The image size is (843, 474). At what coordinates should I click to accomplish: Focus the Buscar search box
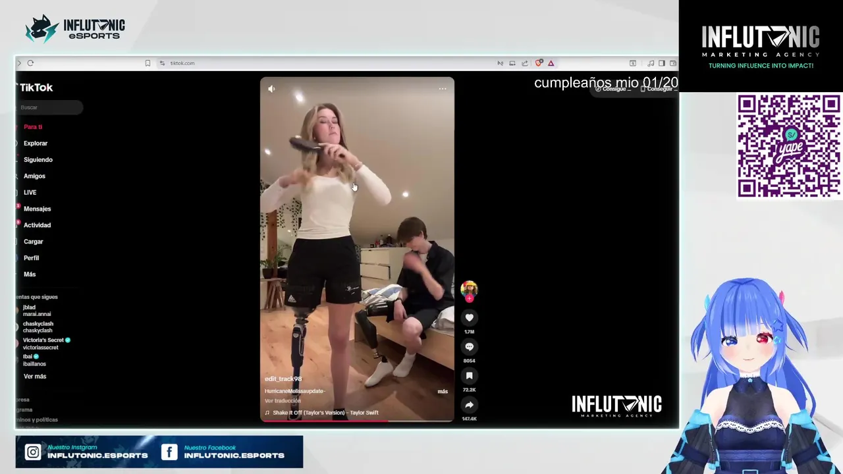click(50, 107)
